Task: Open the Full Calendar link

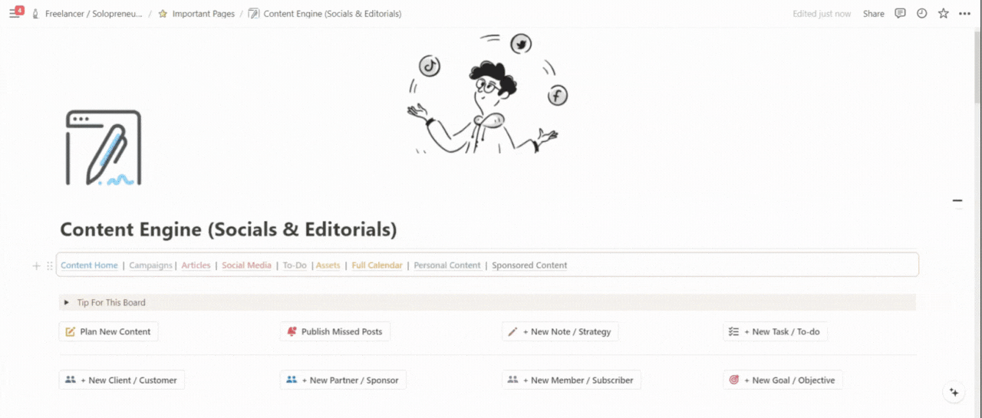Action: 377,265
